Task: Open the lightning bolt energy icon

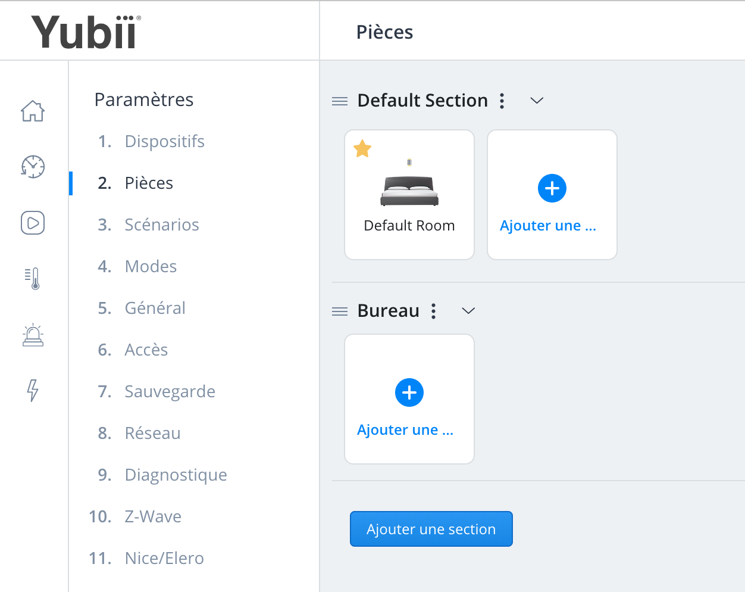Action: pyautogui.click(x=33, y=390)
